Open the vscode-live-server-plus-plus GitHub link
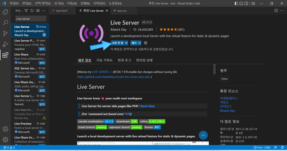This screenshot has width=287, height=151. pos(113,77)
